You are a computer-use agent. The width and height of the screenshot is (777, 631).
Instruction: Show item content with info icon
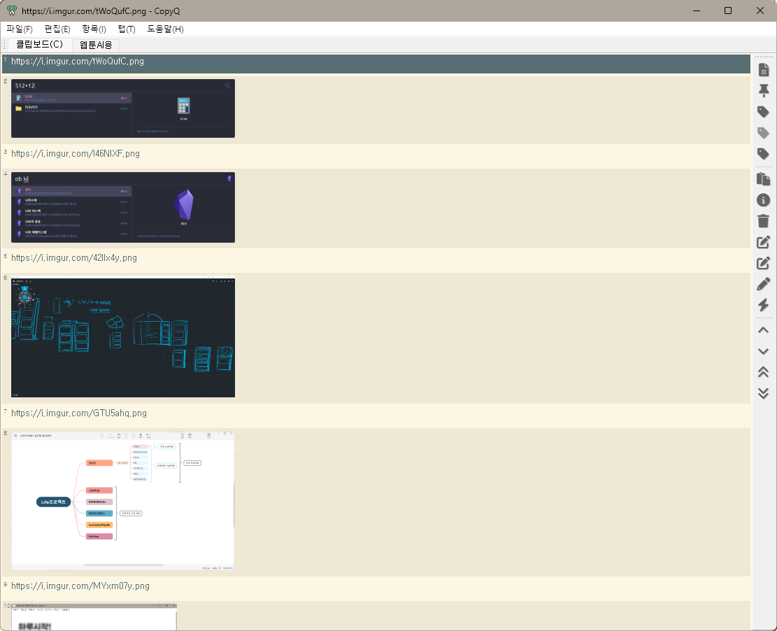764,200
